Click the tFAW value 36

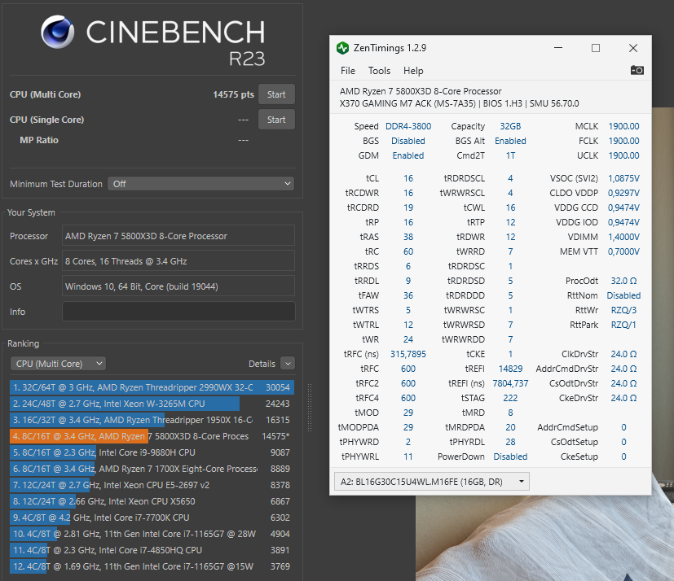pyautogui.click(x=408, y=295)
